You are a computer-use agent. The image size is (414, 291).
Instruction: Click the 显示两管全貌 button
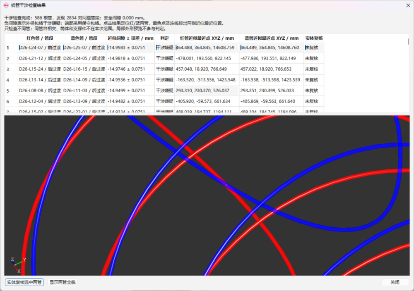63,282
